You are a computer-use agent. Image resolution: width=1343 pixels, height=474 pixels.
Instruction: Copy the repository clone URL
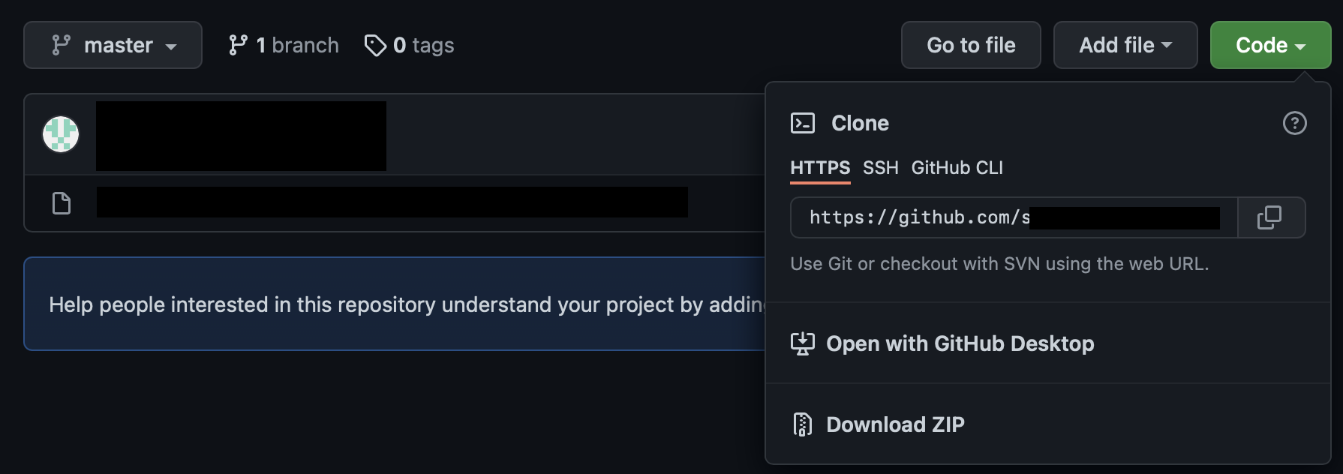click(x=1271, y=217)
